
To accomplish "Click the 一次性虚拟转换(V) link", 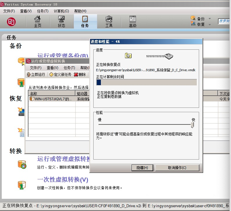I will coord(63,180).
